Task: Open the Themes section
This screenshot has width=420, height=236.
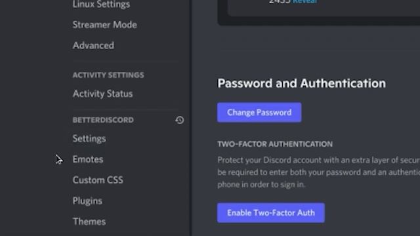Action: pos(89,222)
